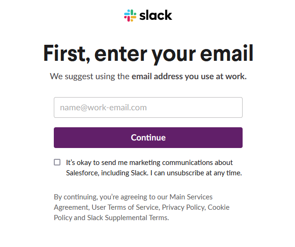Click the word 'email' in the main heading
The image size is (295, 247).
pos(227,53)
